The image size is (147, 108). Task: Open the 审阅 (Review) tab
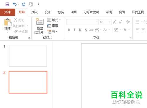(x=109, y=12)
